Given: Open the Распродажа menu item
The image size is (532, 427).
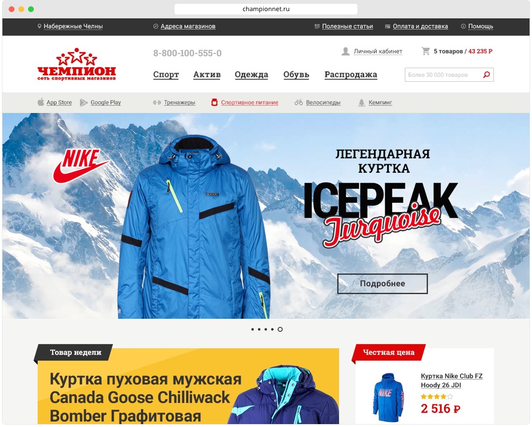Looking at the screenshot, I should [x=351, y=74].
